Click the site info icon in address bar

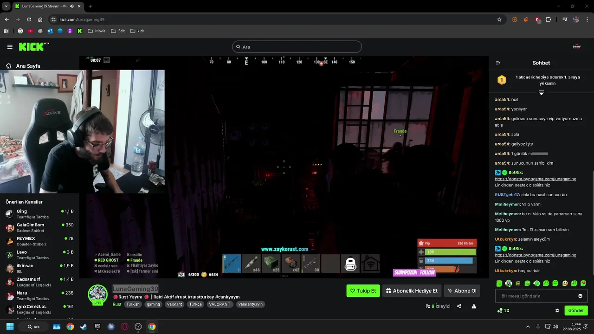pos(53,19)
